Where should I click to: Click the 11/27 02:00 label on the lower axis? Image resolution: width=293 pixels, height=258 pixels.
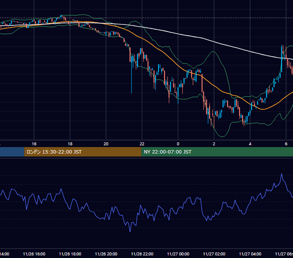(214, 254)
